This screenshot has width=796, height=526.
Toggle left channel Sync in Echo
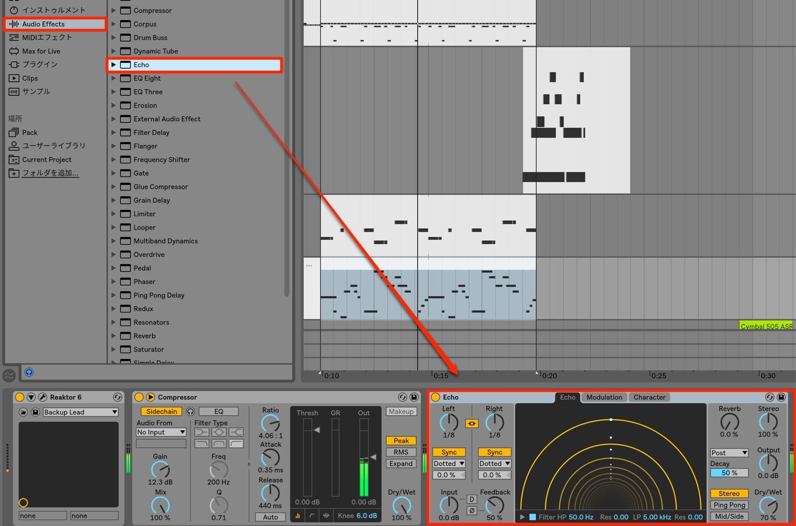point(449,452)
